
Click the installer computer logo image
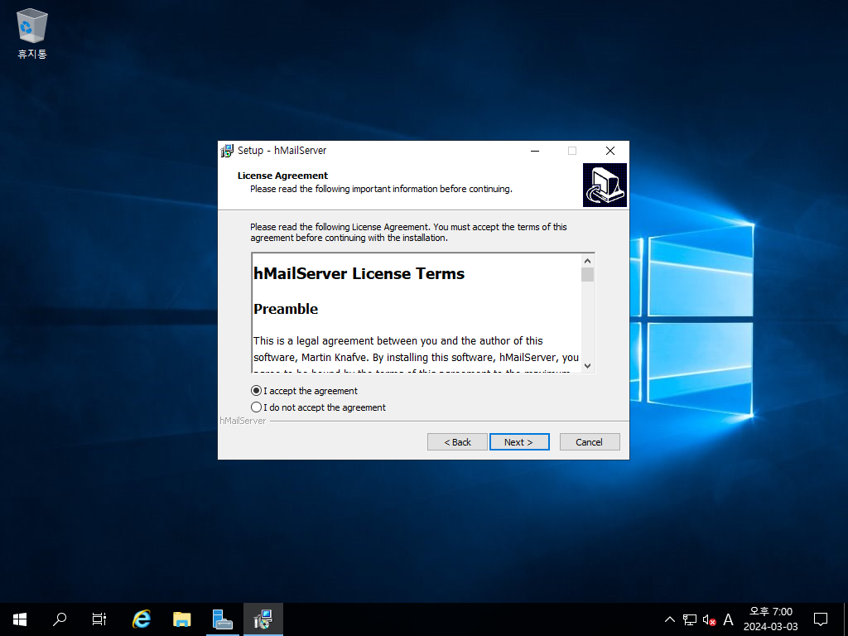[605, 185]
